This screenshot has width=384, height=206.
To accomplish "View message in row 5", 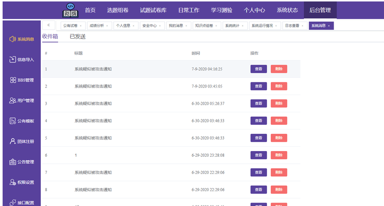I will (259, 138).
